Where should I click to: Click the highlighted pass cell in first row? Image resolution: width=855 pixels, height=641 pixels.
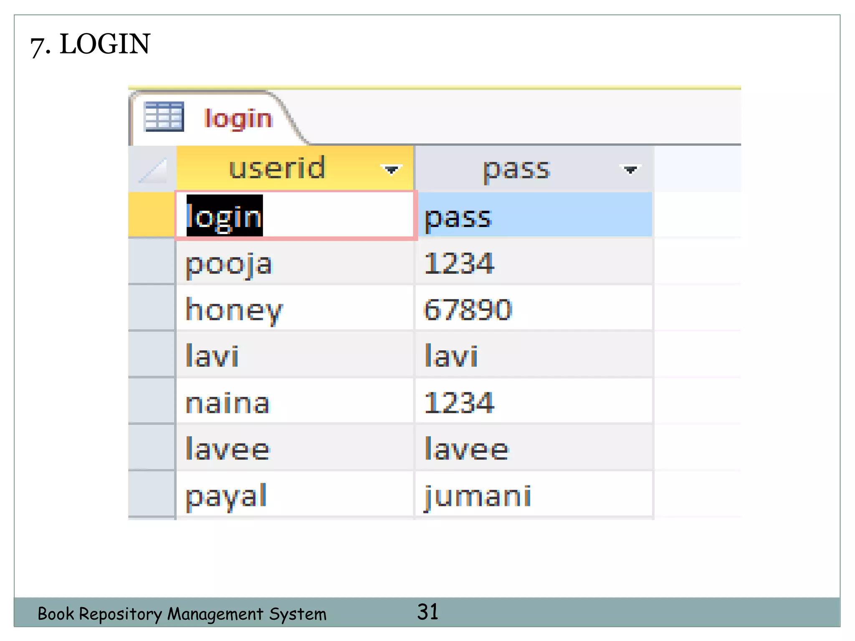pyautogui.click(x=535, y=215)
